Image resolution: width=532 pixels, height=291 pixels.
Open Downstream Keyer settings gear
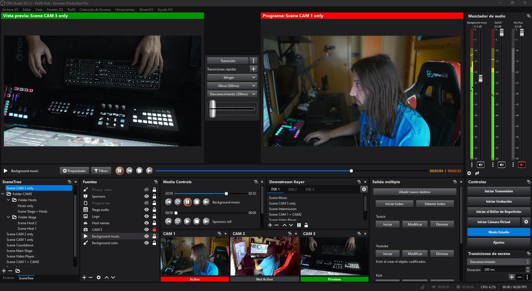[x=364, y=189]
